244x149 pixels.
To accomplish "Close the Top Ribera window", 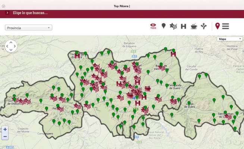I will coord(3,6).
